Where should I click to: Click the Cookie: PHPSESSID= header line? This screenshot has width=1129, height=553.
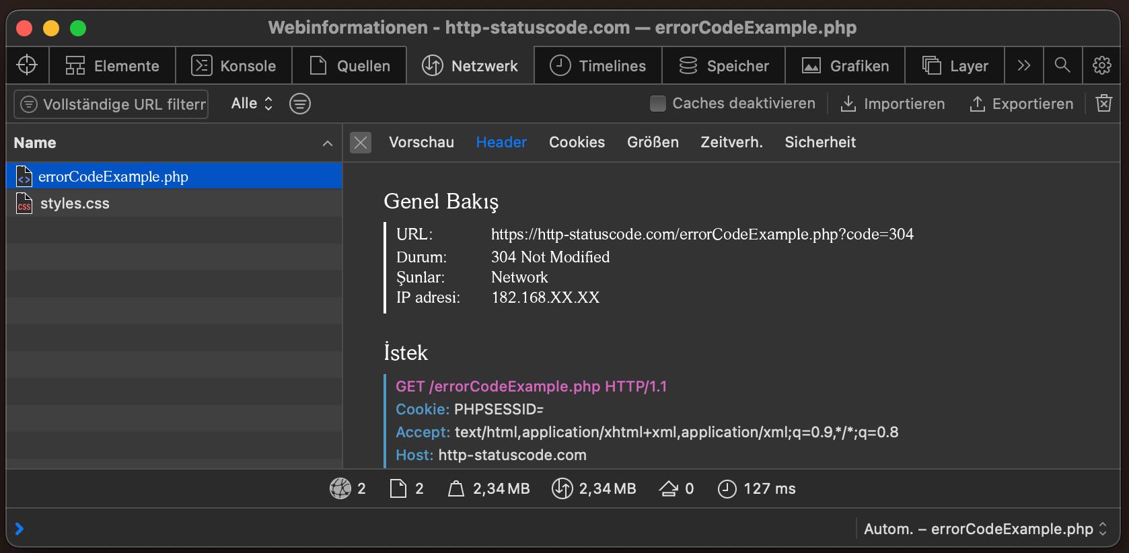(470, 409)
